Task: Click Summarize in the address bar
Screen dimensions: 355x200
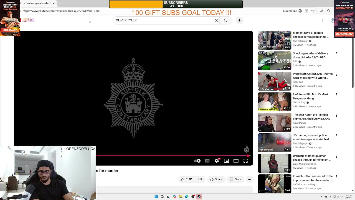Action: click(x=290, y=11)
